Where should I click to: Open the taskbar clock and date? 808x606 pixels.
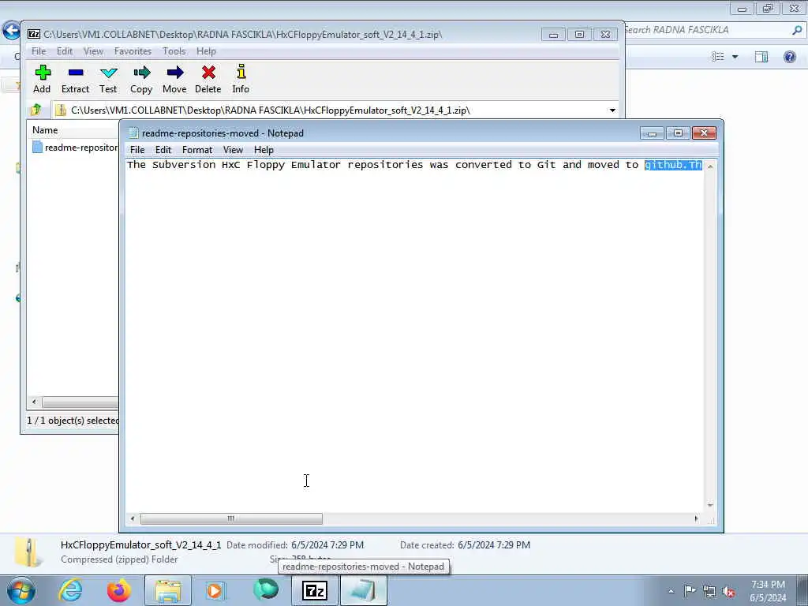(768, 591)
